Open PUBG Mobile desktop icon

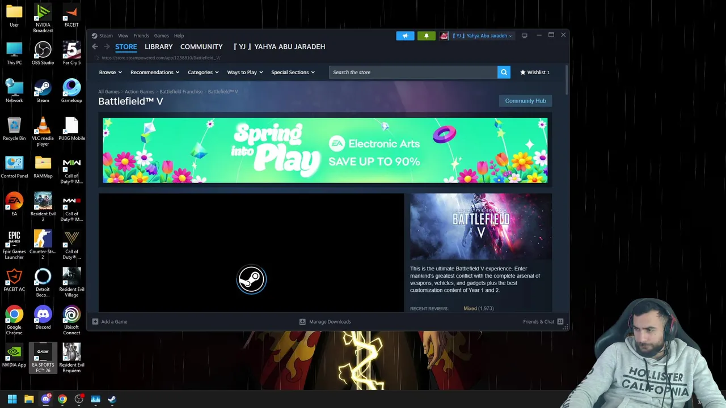pos(71,129)
